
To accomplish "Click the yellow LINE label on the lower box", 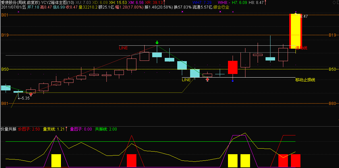I will coord(186,80).
